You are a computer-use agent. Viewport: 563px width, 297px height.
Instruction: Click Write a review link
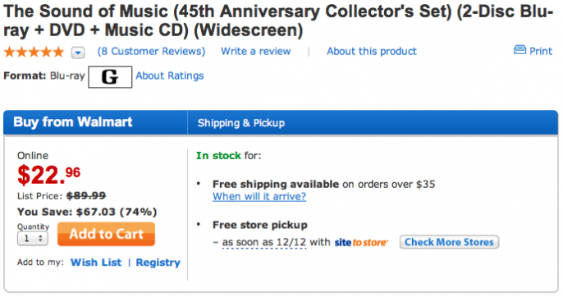point(256,52)
